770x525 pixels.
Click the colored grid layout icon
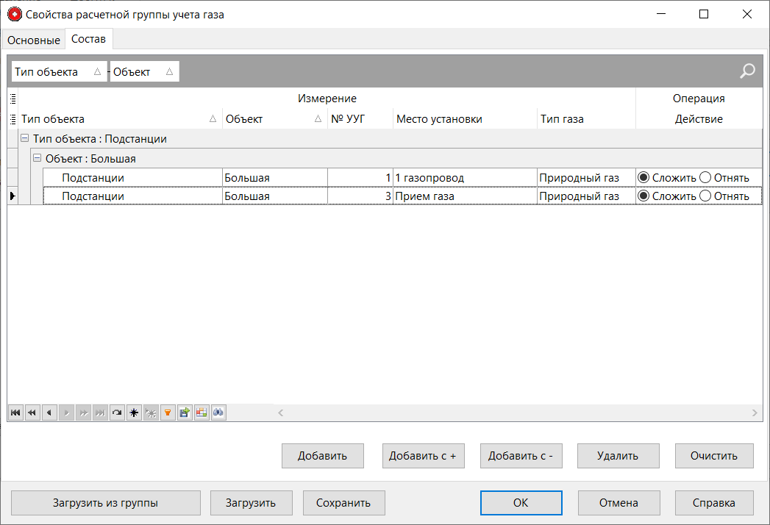[201, 413]
